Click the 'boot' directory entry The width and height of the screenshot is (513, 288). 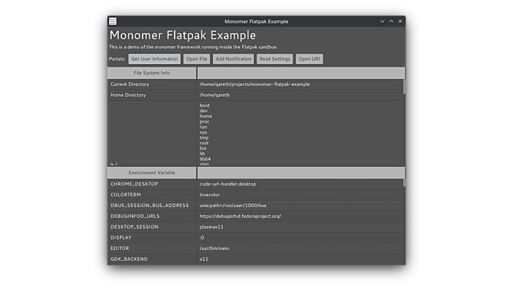[205, 106]
